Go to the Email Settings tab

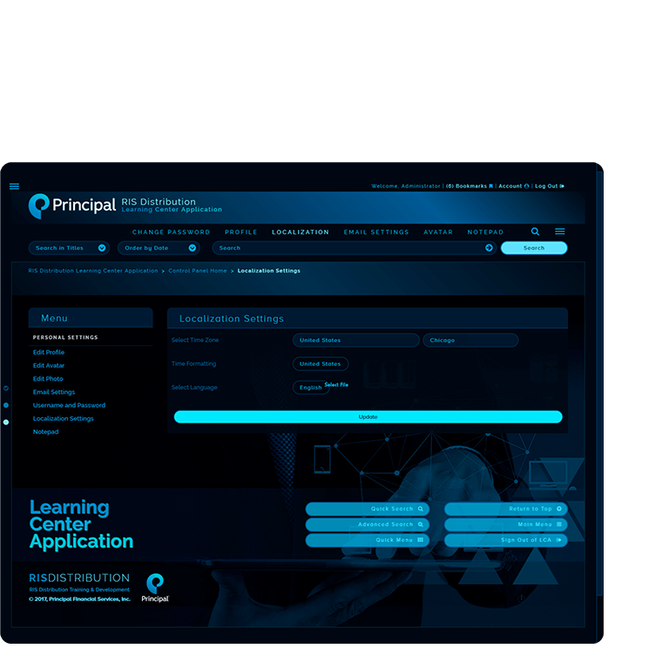(x=376, y=232)
